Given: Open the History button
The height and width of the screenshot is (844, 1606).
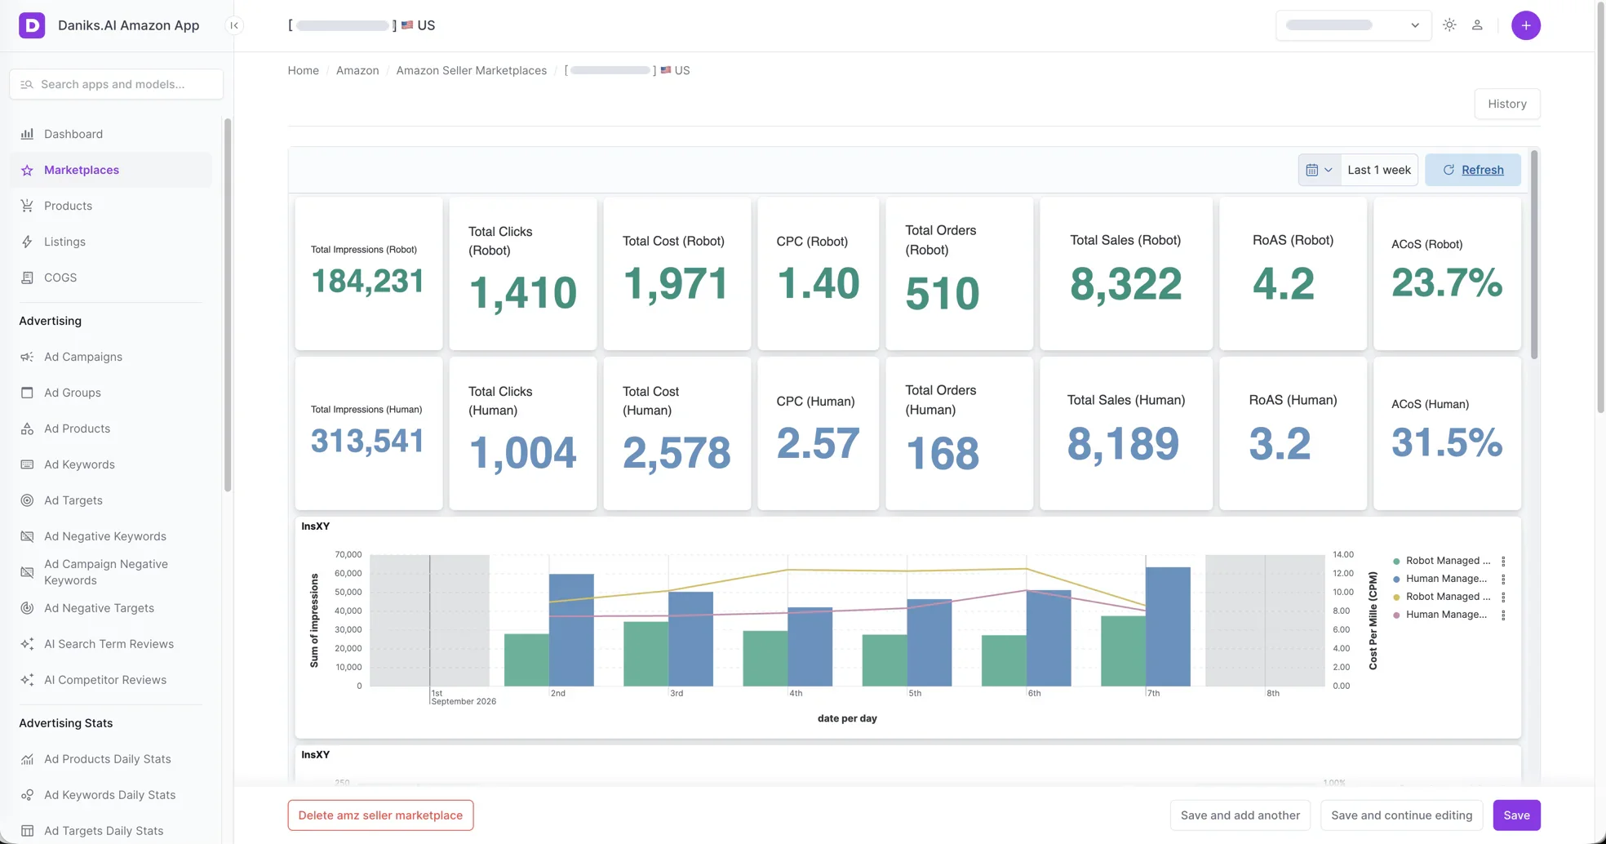Looking at the screenshot, I should tap(1507, 104).
